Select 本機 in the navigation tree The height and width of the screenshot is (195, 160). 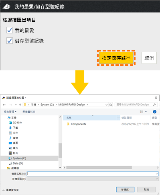click(x=14, y=117)
